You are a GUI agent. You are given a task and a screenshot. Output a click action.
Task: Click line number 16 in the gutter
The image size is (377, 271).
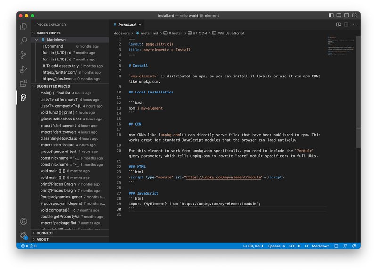pyautogui.click(x=119, y=124)
